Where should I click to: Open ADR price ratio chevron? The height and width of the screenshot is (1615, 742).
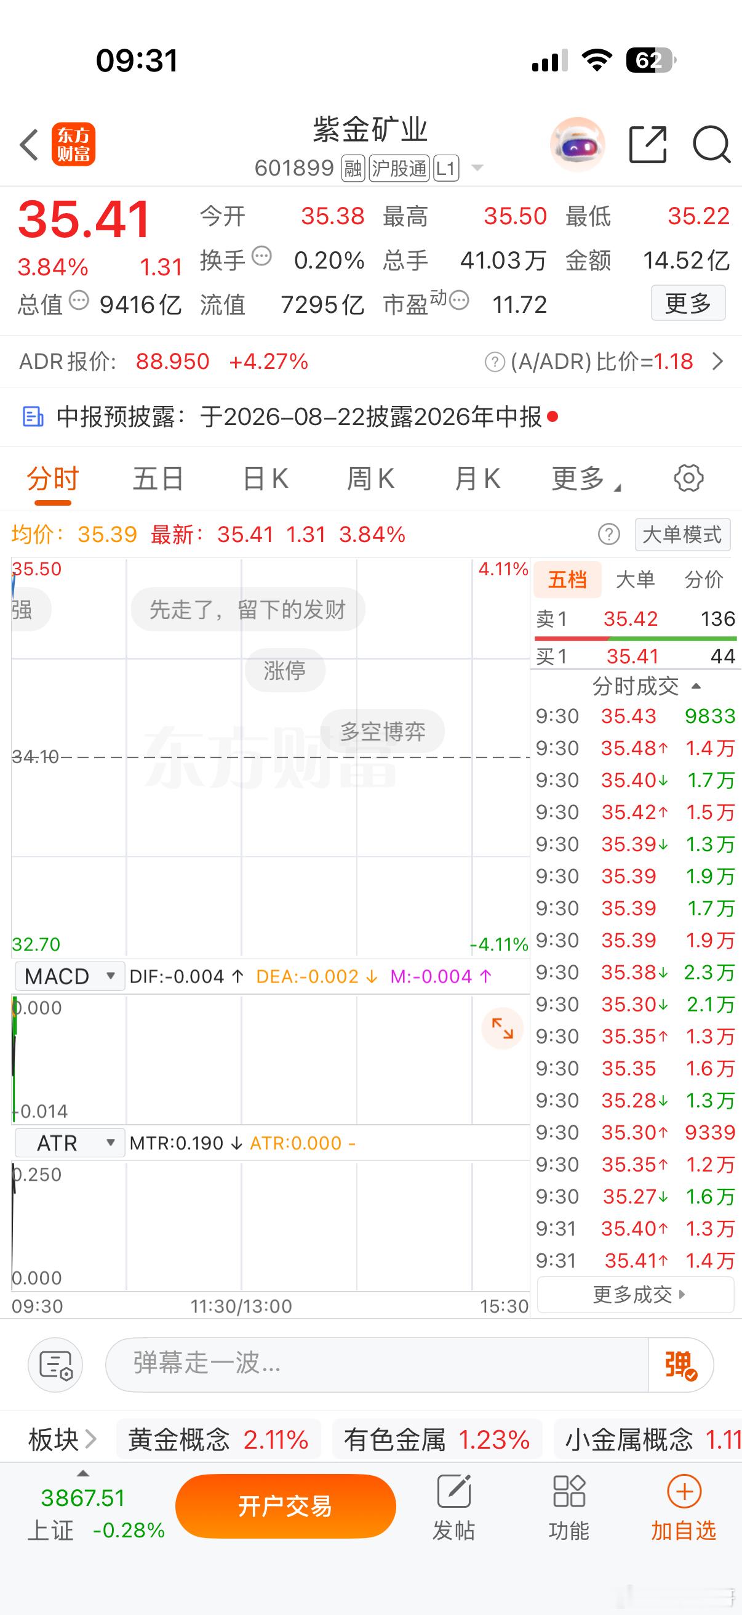(718, 361)
